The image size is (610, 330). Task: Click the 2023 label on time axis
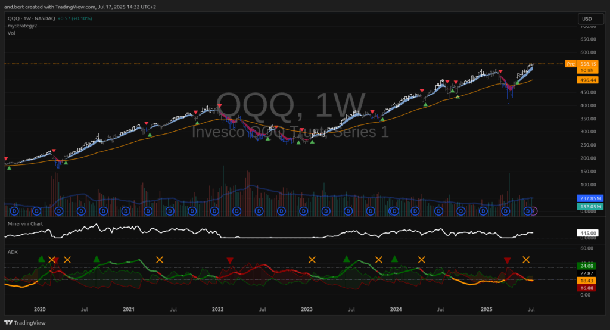pyautogui.click(x=306, y=310)
